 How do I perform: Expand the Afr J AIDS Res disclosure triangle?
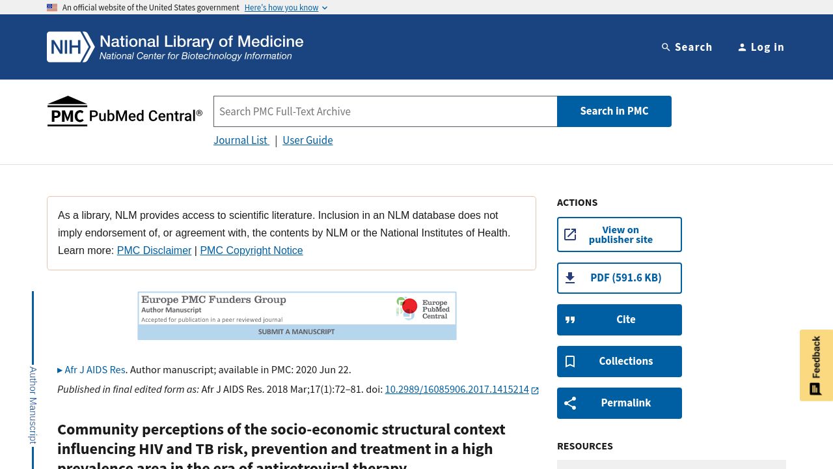(x=60, y=370)
